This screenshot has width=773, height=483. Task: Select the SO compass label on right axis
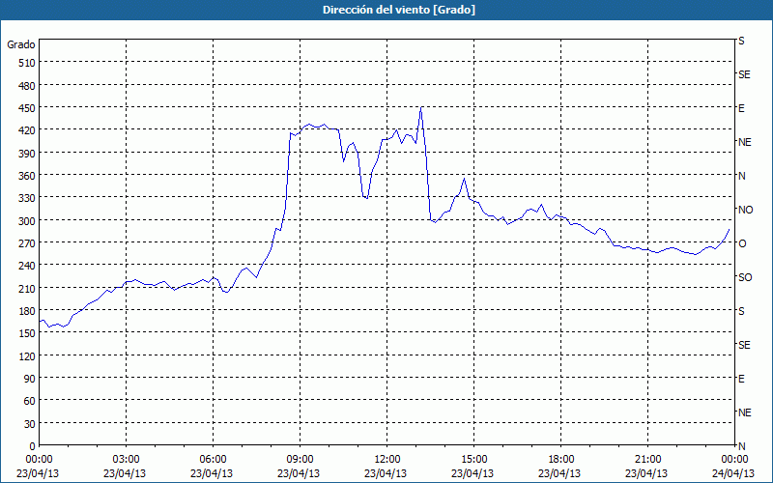745,277
